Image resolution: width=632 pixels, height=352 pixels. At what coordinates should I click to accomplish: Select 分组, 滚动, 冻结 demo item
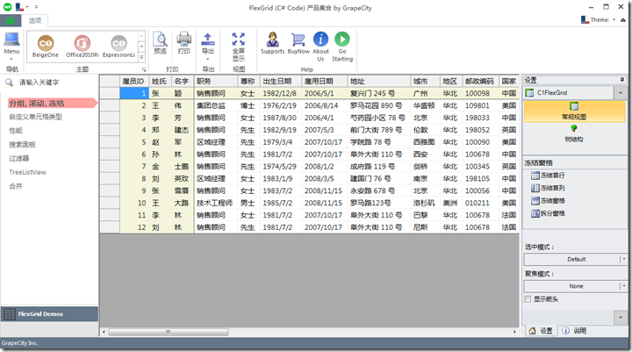tap(52, 104)
